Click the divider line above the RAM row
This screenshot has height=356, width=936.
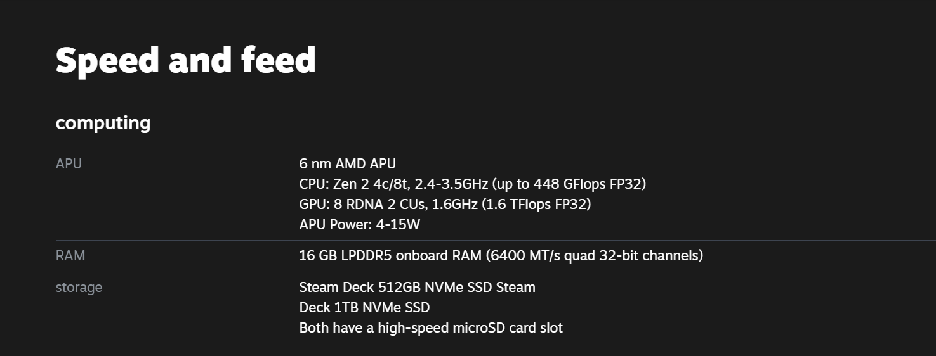coord(496,240)
